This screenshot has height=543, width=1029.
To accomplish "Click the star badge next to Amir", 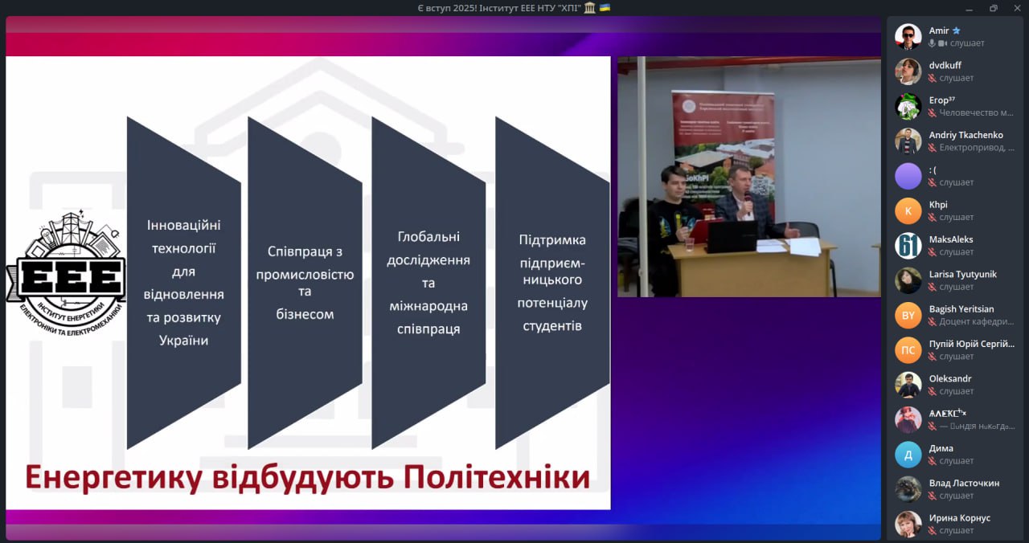I will pyautogui.click(x=957, y=31).
